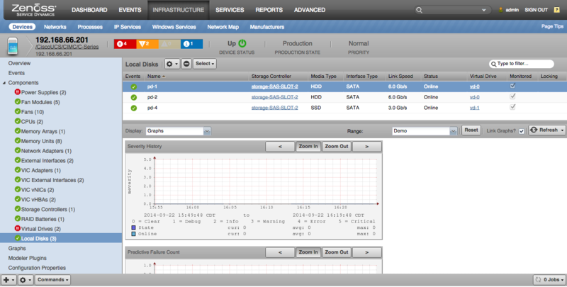Image resolution: width=567 pixels, height=287 pixels.
Task: Open the search type dropdown arrow
Action: pyautogui.click(x=484, y=10)
